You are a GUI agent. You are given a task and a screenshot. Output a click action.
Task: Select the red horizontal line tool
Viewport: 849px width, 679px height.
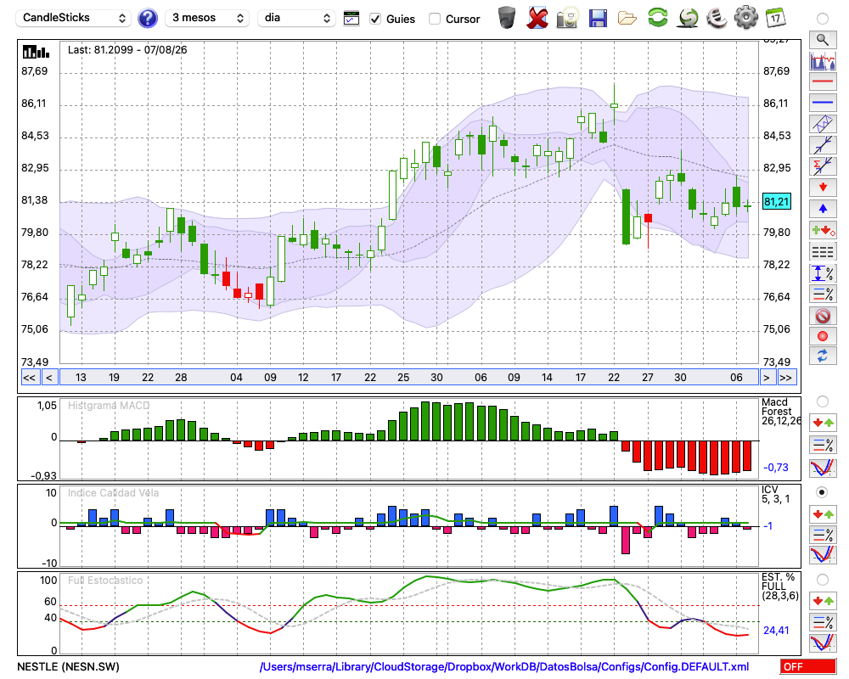(x=823, y=81)
